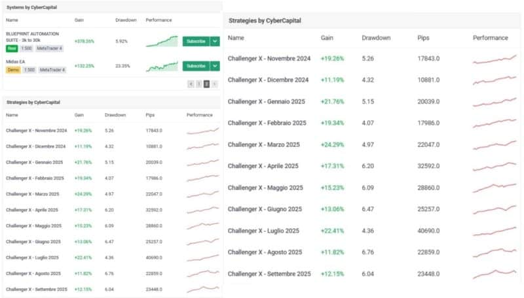Expand dropdown arrow beside BLUEPRINT AUTOMATION Subscribe

coord(215,41)
